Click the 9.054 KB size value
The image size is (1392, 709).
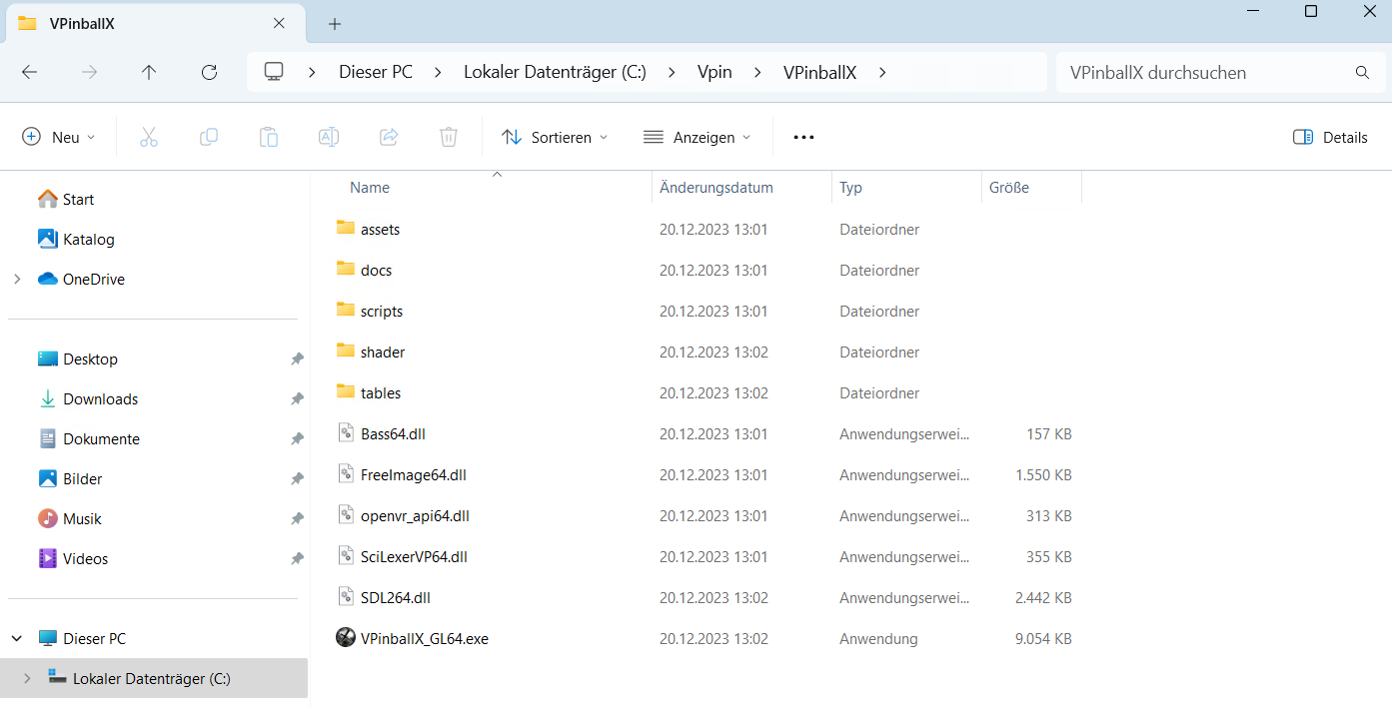(1043, 639)
